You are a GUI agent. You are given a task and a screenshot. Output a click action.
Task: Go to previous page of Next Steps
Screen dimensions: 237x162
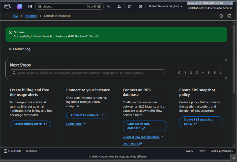(x=179, y=73)
